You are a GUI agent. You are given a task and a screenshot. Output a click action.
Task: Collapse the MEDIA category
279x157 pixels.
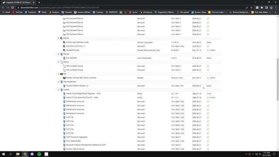tap(58, 38)
